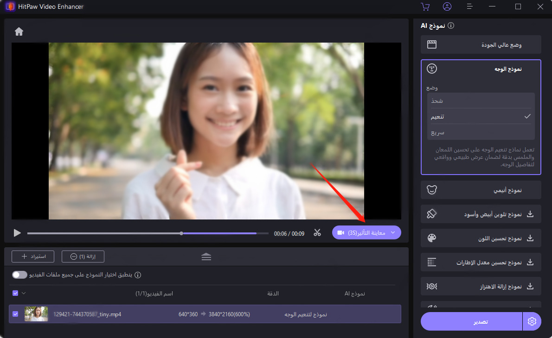Select the Stabilization Removal Model
552x338 pixels.
(481, 286)
